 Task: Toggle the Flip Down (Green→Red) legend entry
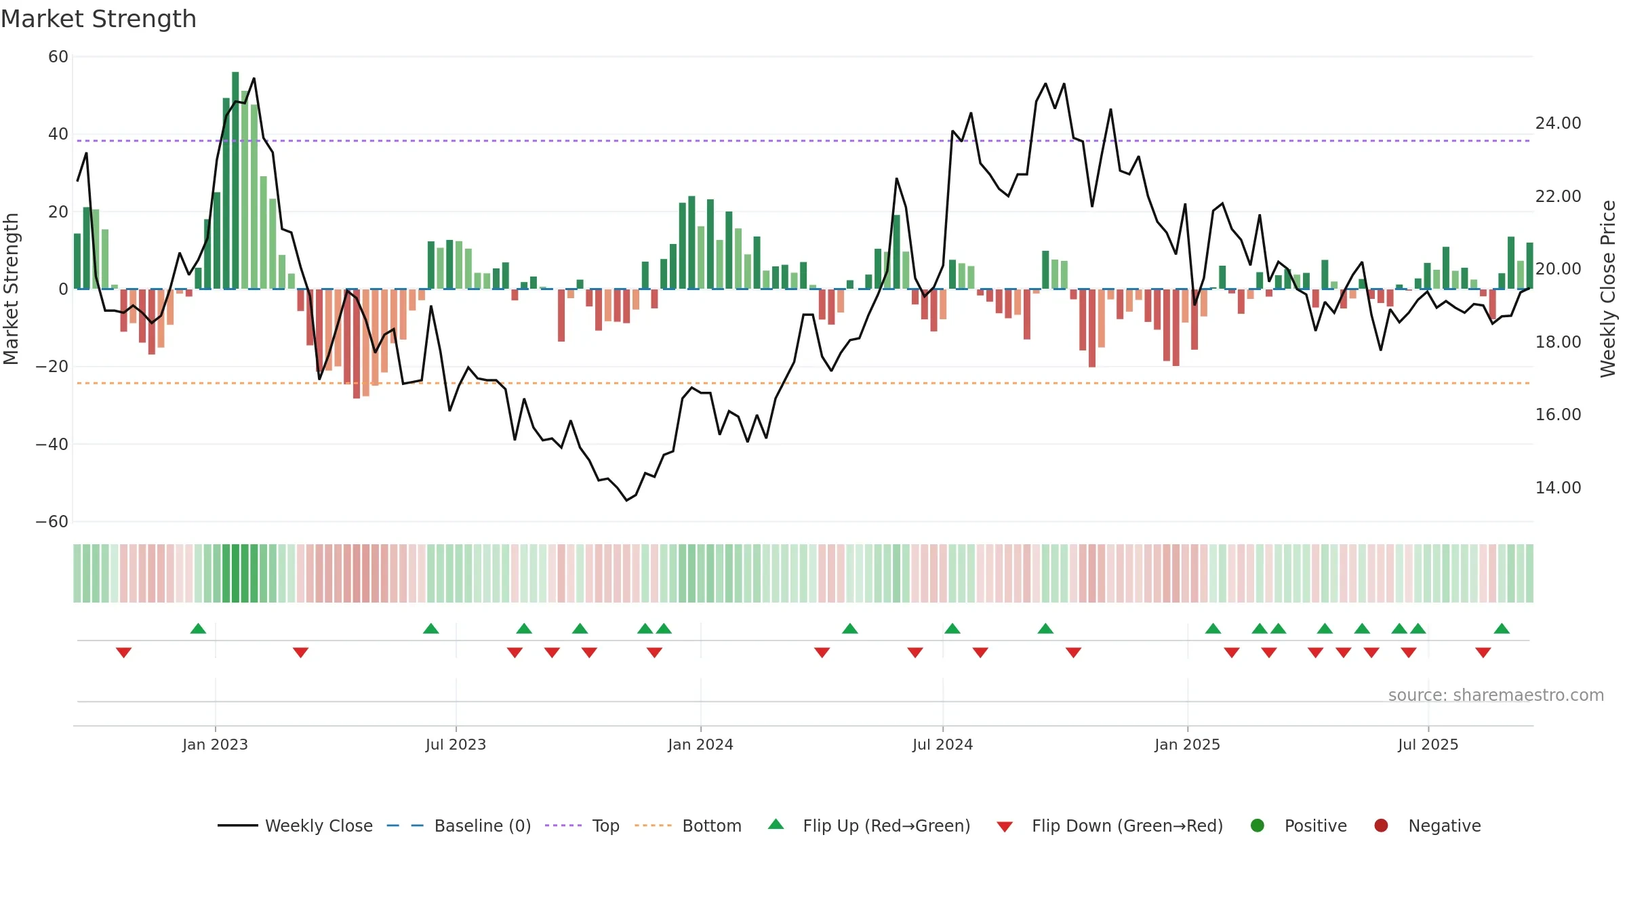click(1110, 826)
